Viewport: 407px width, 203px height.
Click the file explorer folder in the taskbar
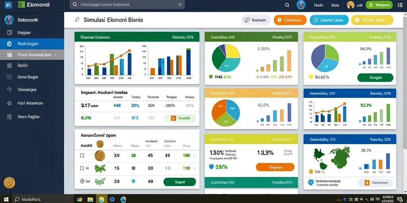(x=90, y=199)
